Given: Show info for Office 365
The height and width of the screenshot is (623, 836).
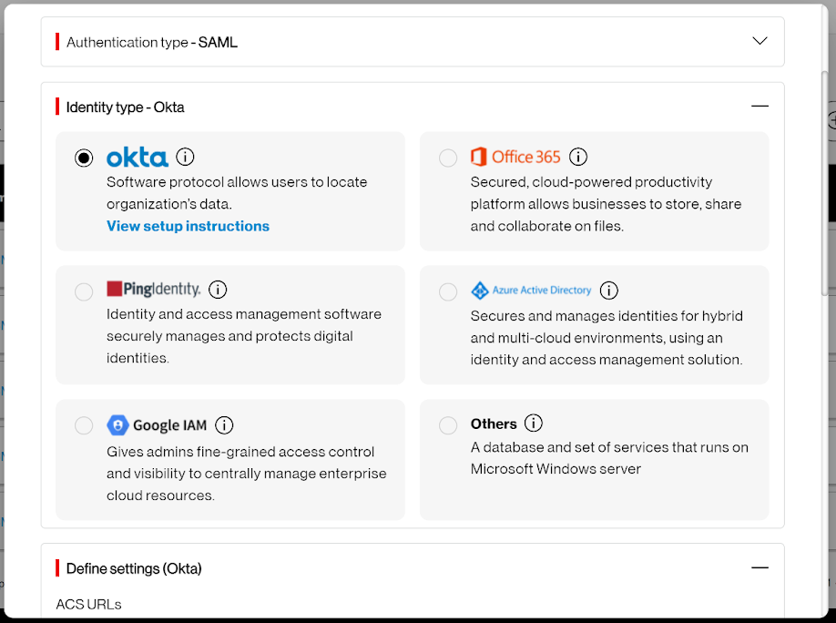Looking at the screenshot, I should [578, 157].
